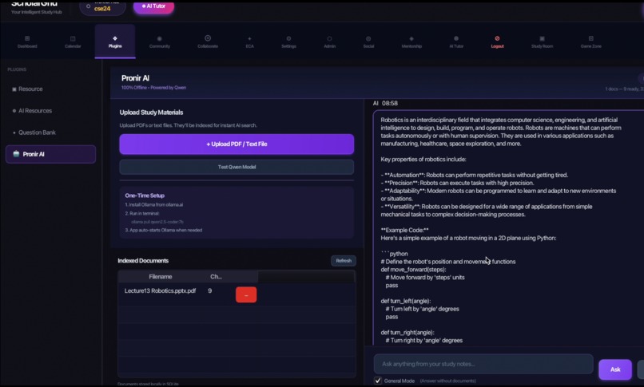Click the One-Time Setup heading
The width and height of the screenshot is (644, 387).
click(x=145, y=195)
